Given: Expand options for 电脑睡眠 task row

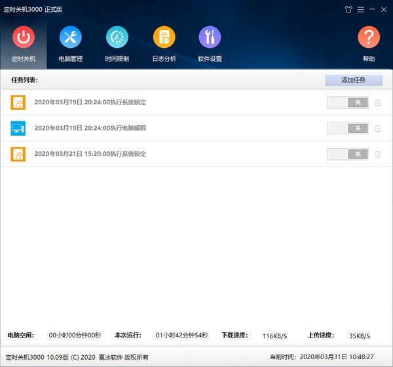Looking at the screenshot, I should [378, 128].
